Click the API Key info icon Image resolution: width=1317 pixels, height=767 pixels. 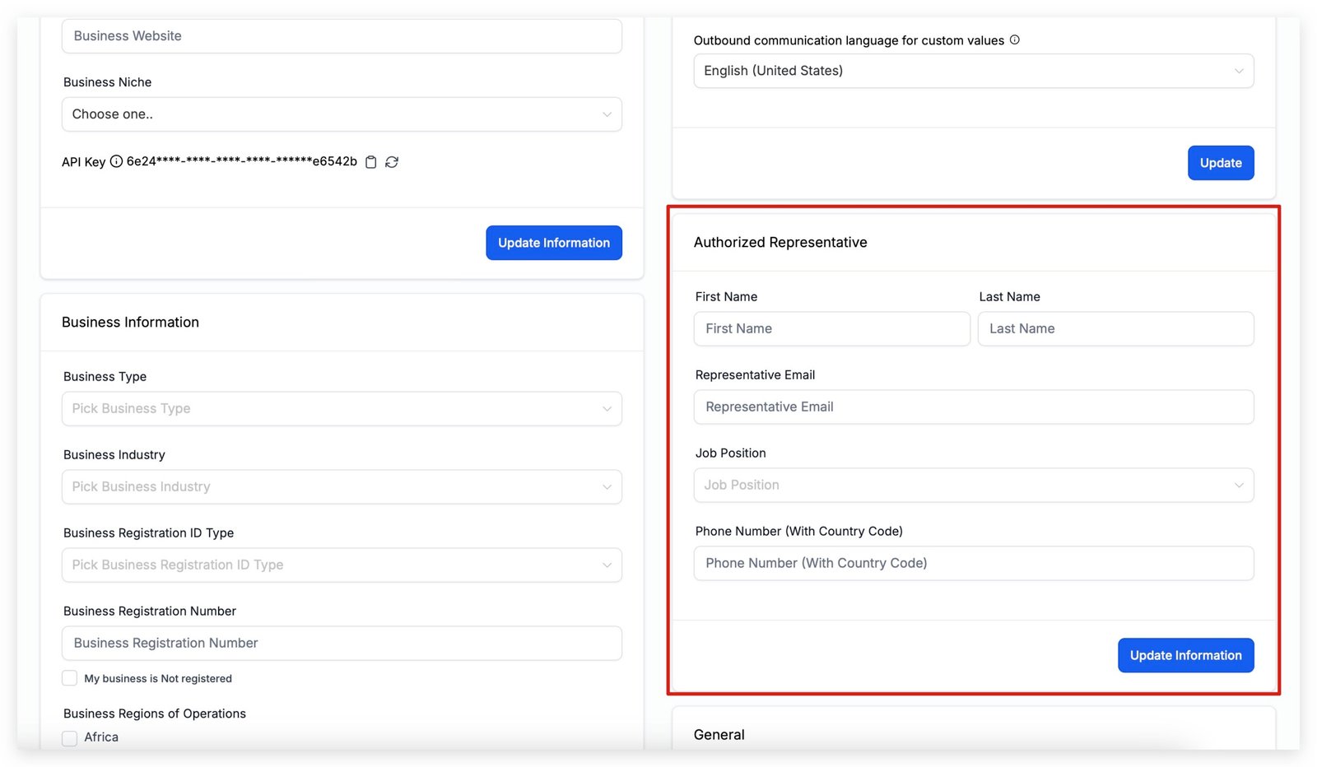116,161
